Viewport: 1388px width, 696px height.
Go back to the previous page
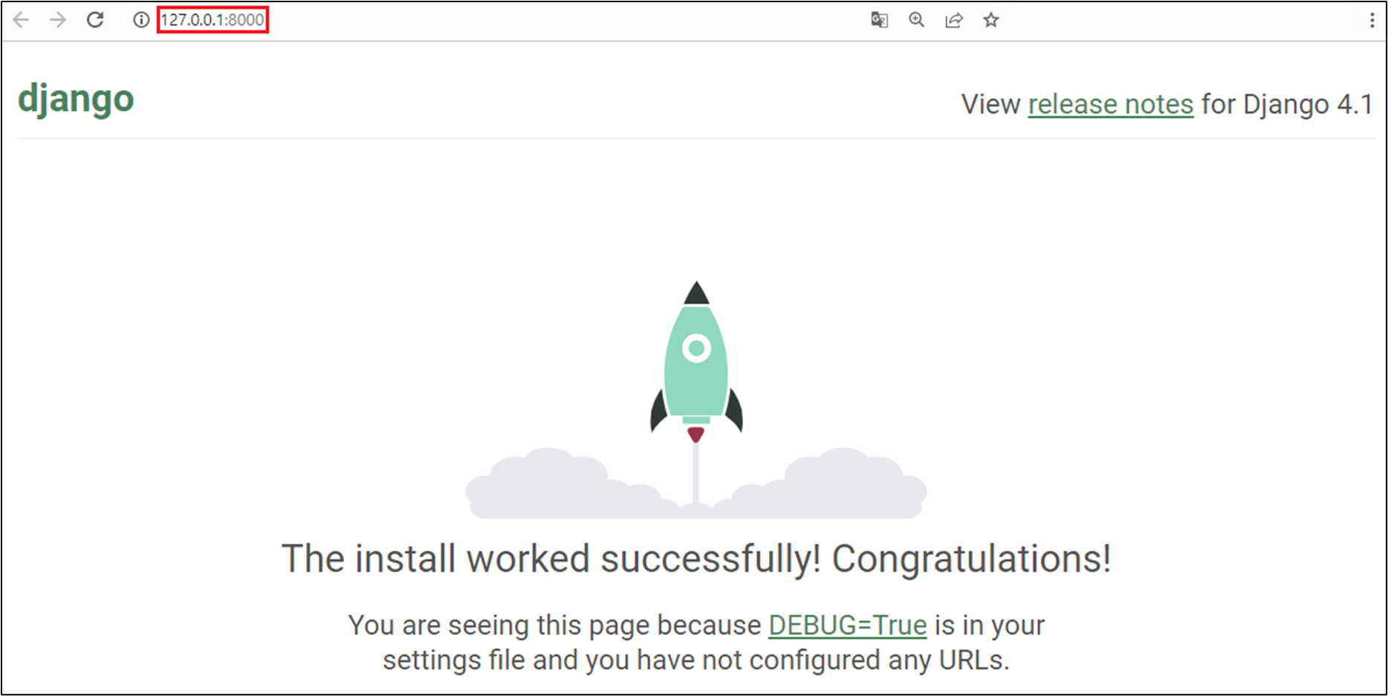tap(22, 19)
